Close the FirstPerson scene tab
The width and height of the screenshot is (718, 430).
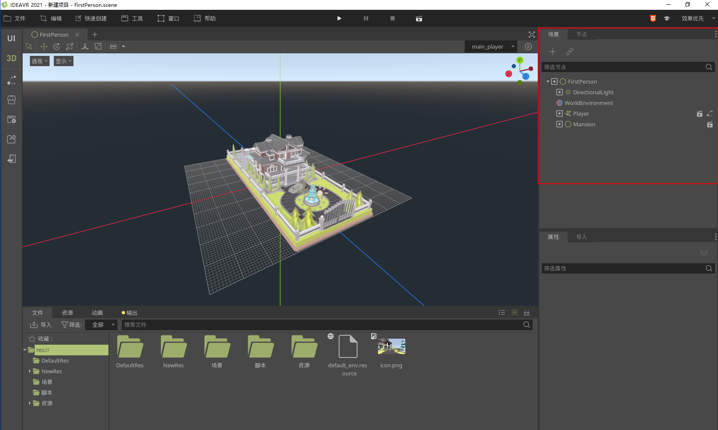click(77, 35)
